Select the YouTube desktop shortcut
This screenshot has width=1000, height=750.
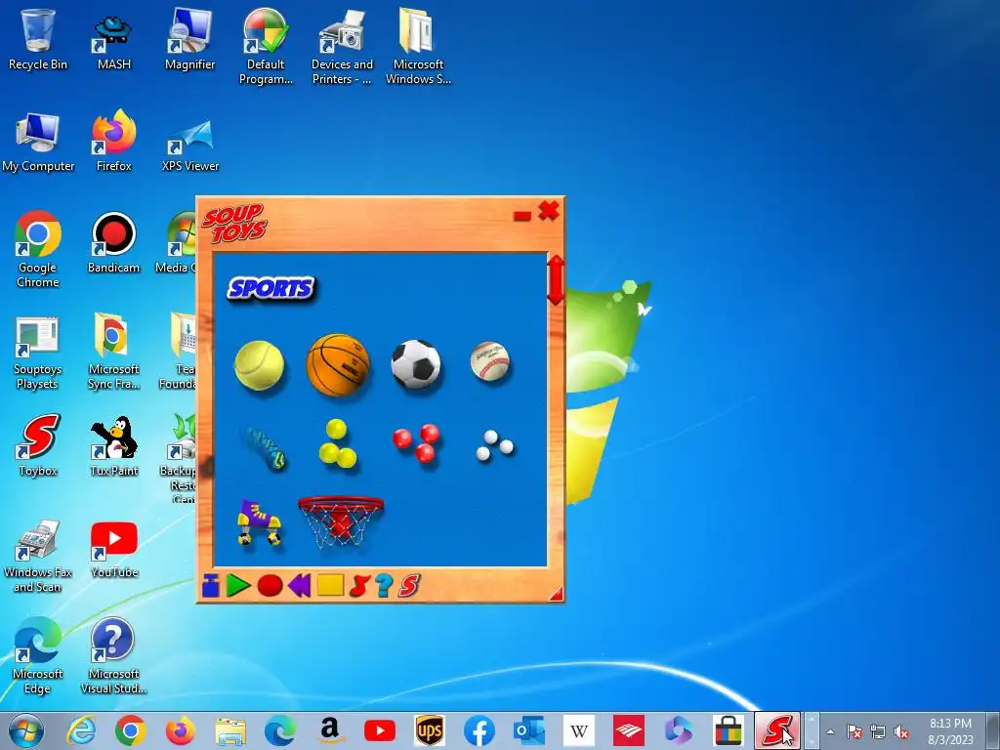[x=114, y=550]
